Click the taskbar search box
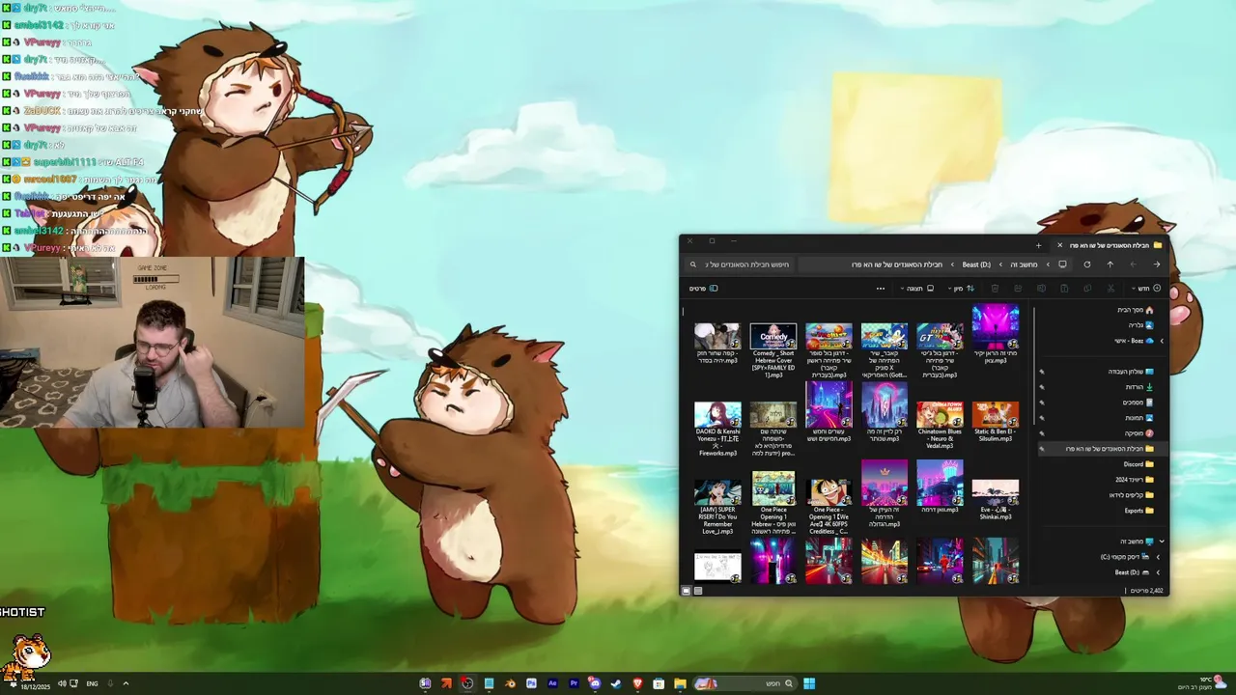Image resolution: width=1236 pixels, height=695 pixels. coord(745,683)
